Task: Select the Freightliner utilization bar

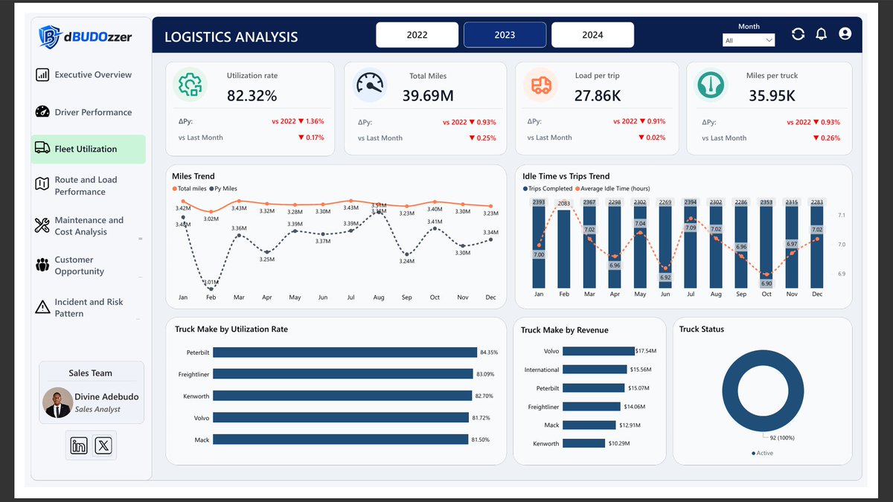Action: 343,374
